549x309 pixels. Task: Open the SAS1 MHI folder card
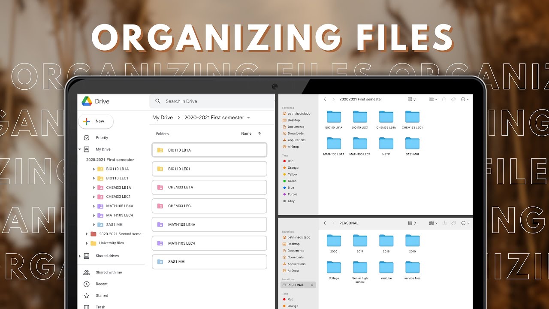pyautogui.click(x=209, y=262)
